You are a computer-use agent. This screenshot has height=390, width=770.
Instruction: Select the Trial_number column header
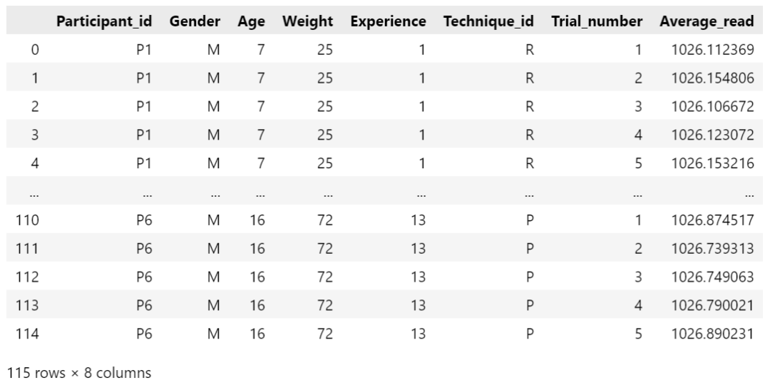pos(597,21)
